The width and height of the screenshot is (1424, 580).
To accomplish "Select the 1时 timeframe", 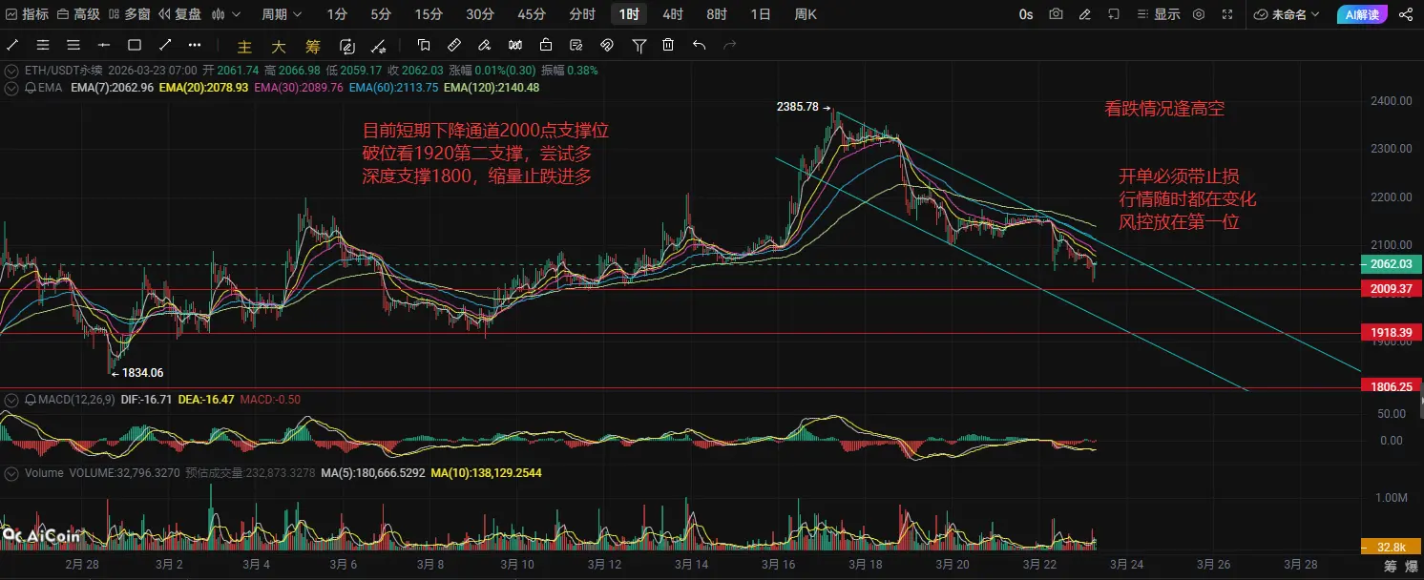I will [x=629, y=14].
